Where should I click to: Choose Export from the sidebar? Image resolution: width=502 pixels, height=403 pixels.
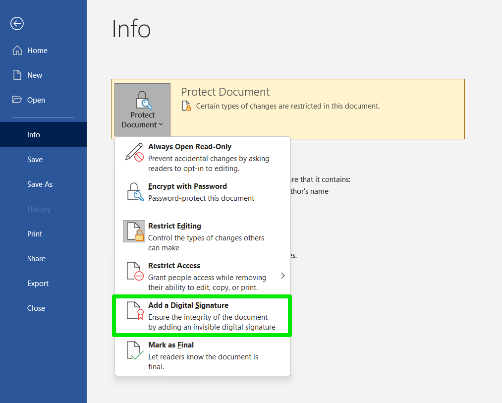[x=38, y=284]
